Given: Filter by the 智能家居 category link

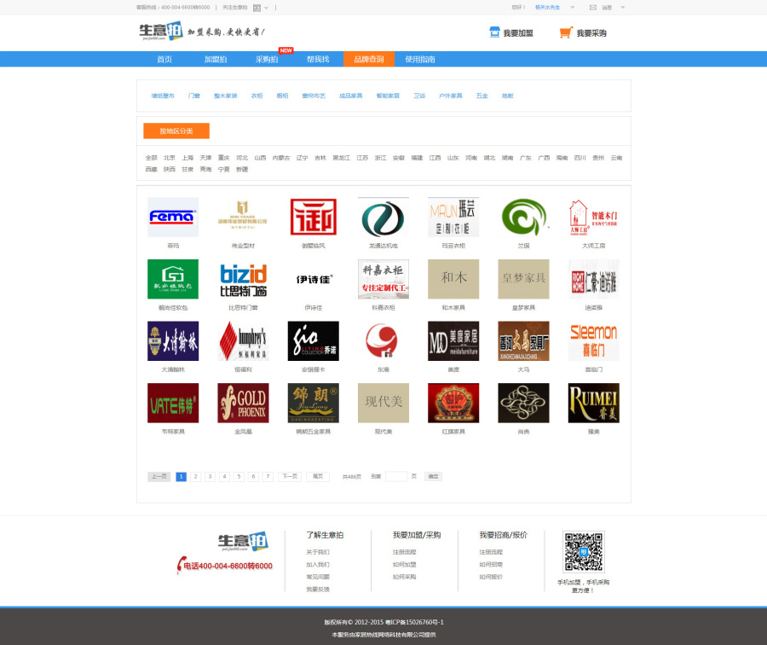Looking at the screenshot, I should pos(388,96).
